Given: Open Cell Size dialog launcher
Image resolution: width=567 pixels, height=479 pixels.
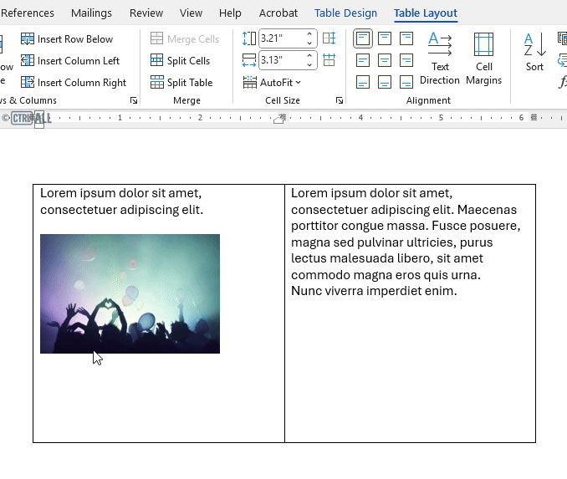Looking at the screenshot, I should pos(340,100).
